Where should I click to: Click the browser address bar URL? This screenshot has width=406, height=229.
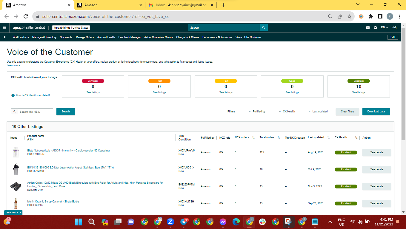105,16
